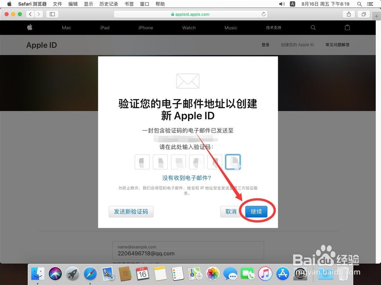Open Watch in site navigation
The width and height of the screenshot is (381, 285).
pos(189,28)
